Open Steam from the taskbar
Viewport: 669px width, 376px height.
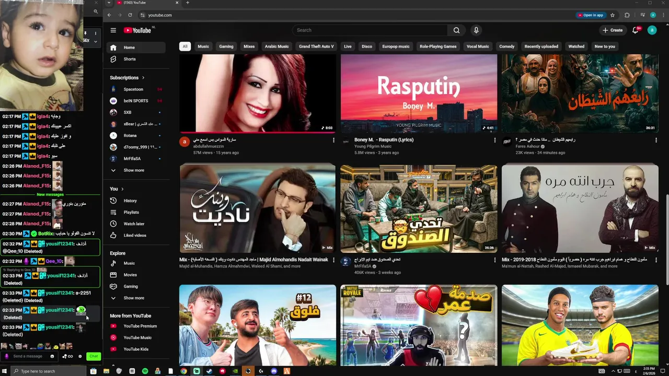pos(210,371)
